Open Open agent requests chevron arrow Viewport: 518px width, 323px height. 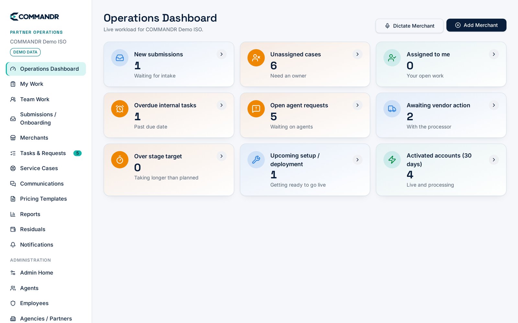(x=357, y=105)
